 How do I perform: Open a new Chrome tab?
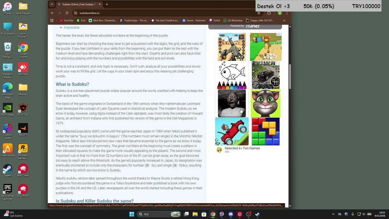(x=107, y=4)
